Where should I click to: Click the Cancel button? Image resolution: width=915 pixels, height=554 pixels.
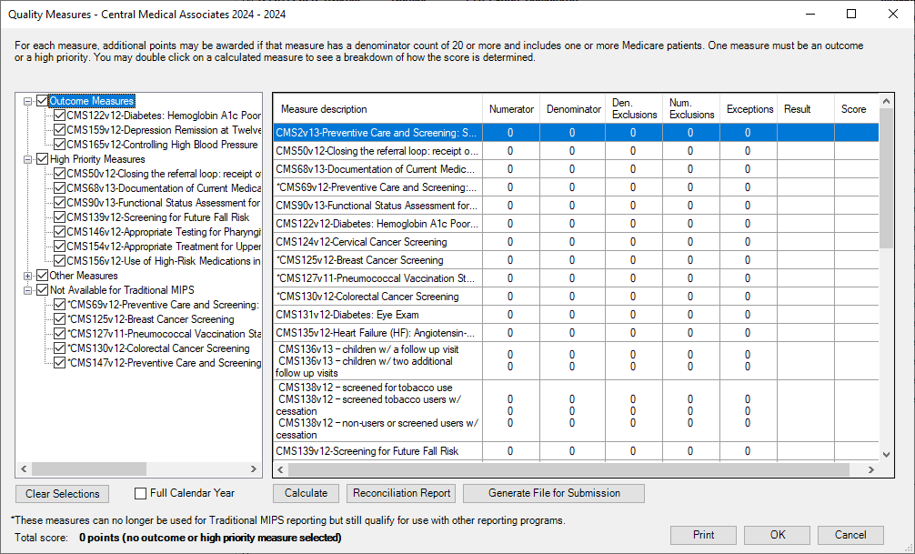(x=850, y=535)
